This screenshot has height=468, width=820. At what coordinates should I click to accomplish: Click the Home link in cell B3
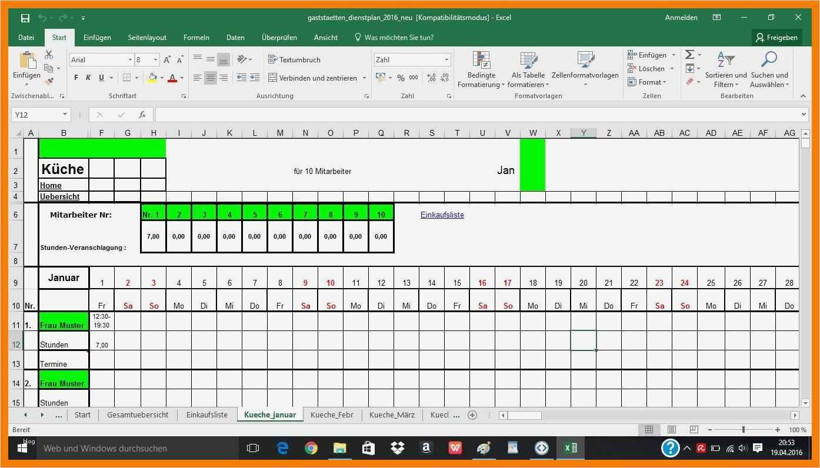pos(51,185)
